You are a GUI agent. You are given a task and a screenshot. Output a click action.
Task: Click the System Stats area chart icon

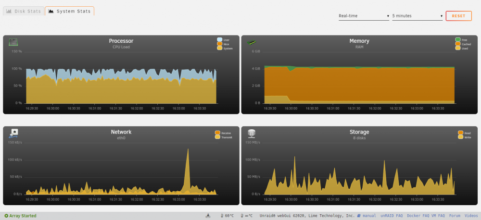click(x=51, y=12)
